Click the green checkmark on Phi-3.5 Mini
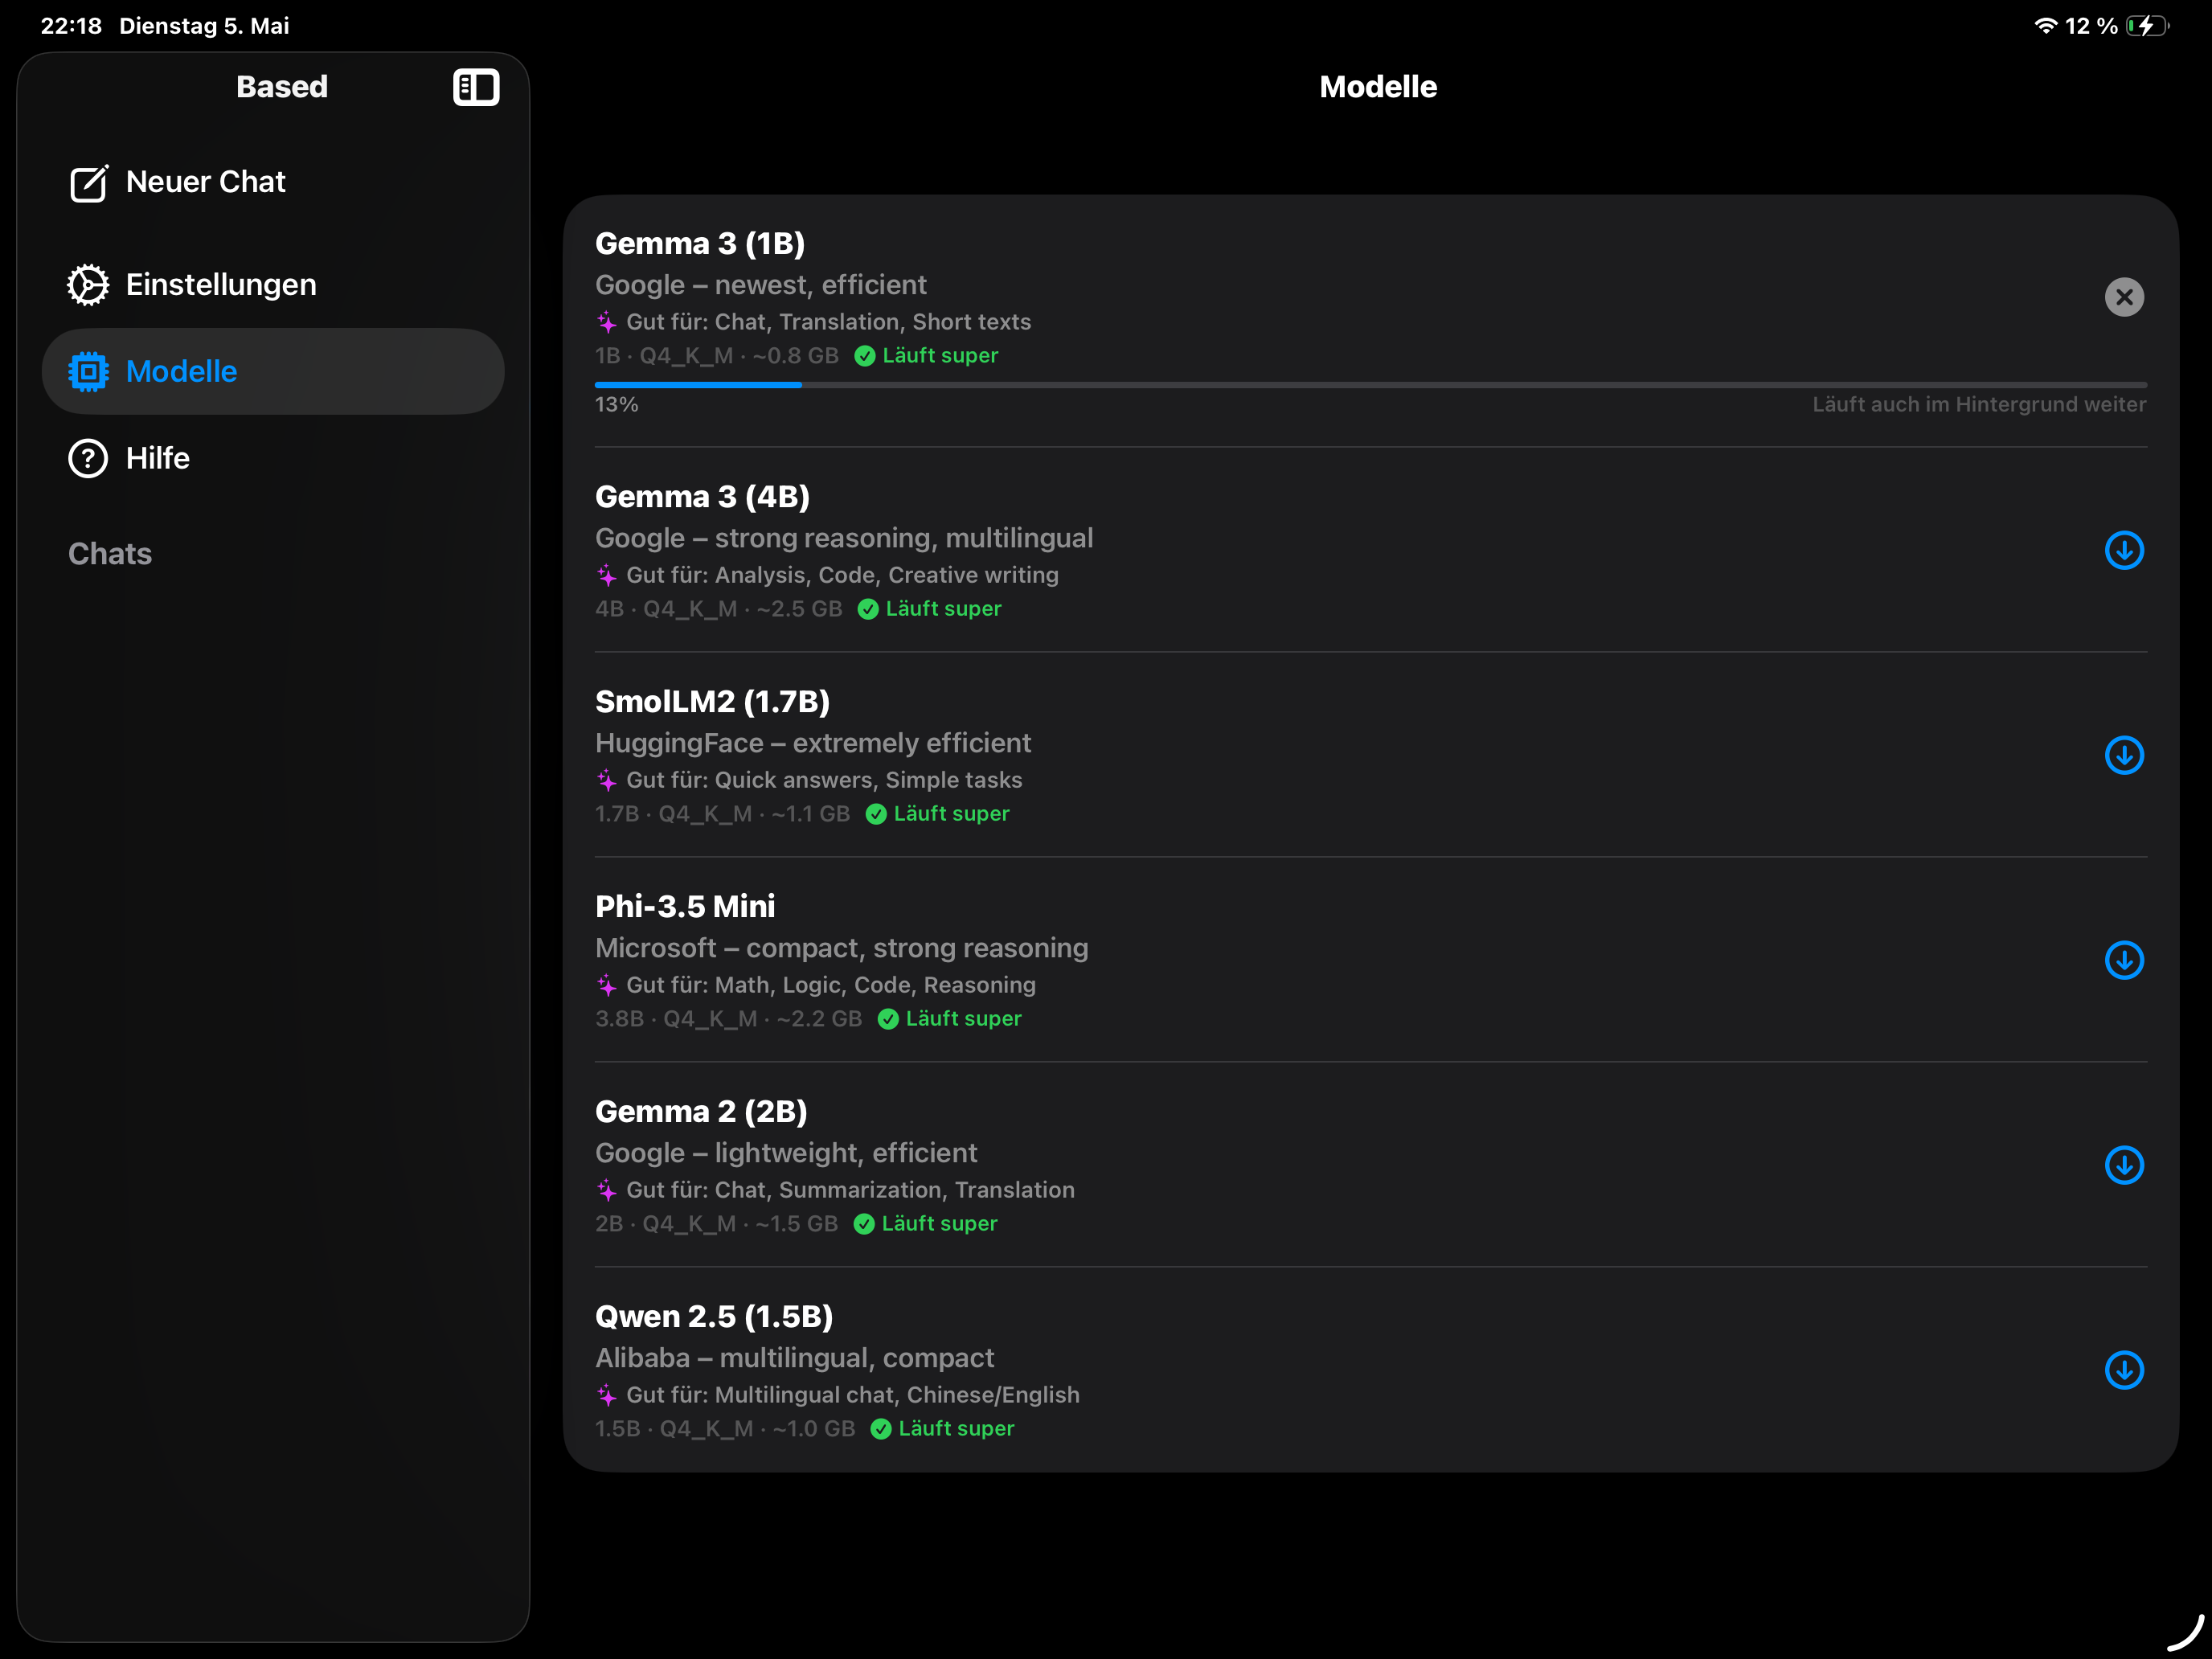 click(888, 1019)
